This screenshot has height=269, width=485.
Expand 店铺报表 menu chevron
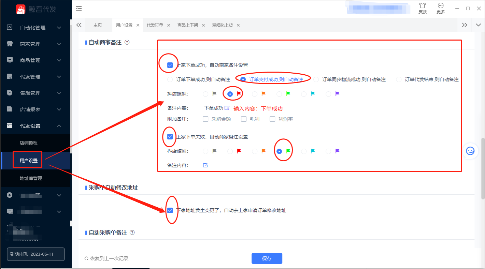(x=59, y=109)
